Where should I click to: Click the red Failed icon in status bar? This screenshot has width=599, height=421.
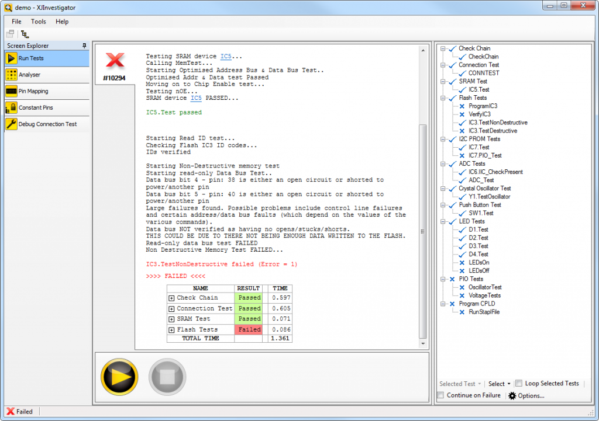(10, 411)
